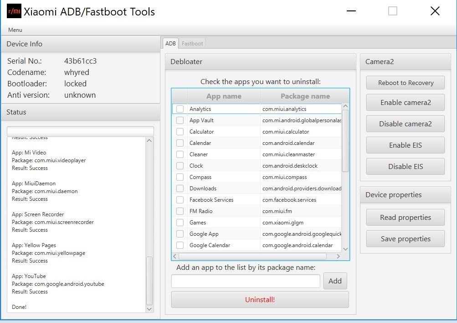Click app list scroll down arrow

tap(345, 249)
